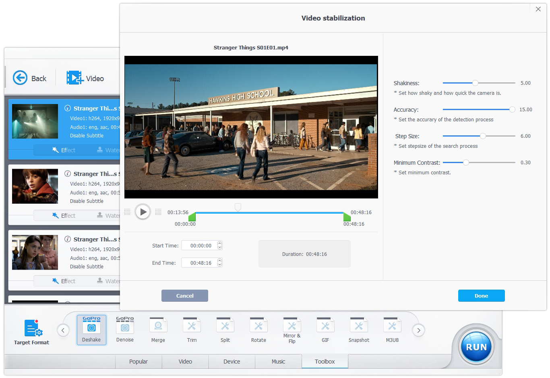Screen dimensions: 550x378
Task: Click the dotted grid icon left of play
Action: pyautogui.click(x=127, y=212)
